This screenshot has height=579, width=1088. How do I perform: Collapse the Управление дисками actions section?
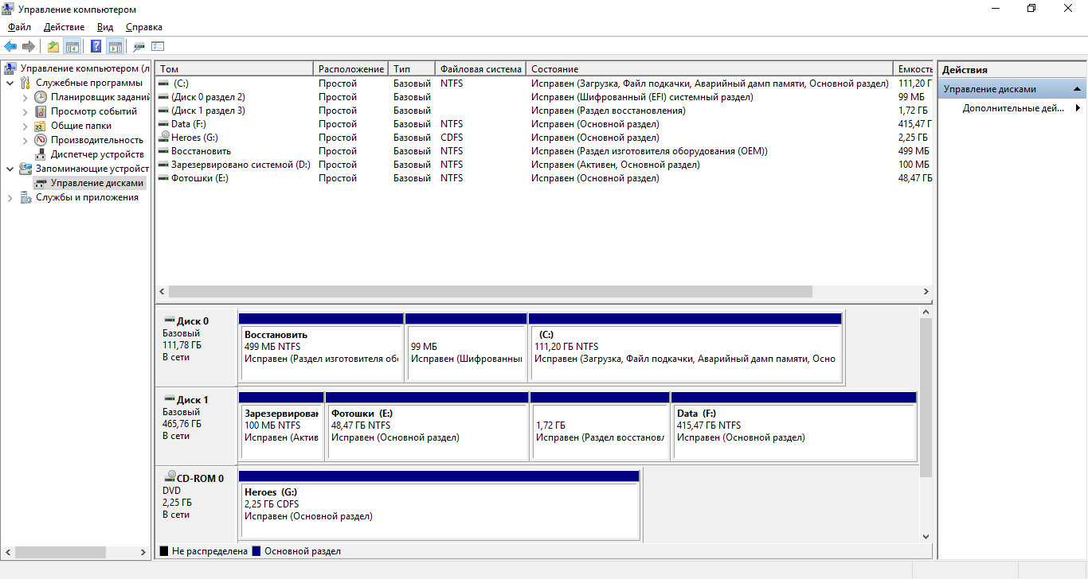point(1078,89)
